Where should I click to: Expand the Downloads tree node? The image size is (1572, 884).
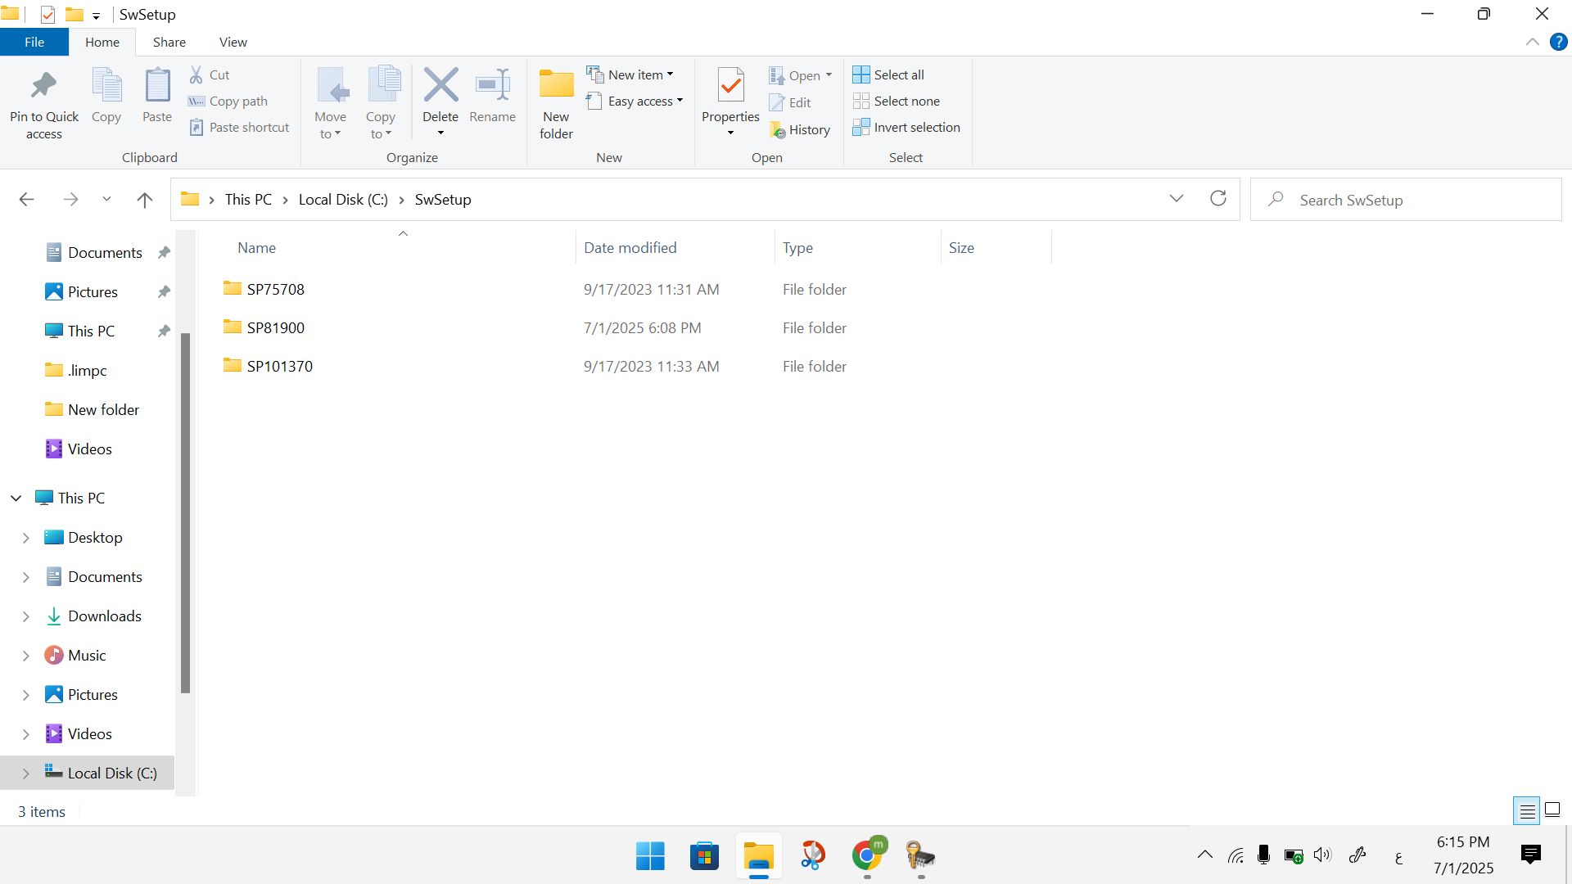click(x=25, y=616)
